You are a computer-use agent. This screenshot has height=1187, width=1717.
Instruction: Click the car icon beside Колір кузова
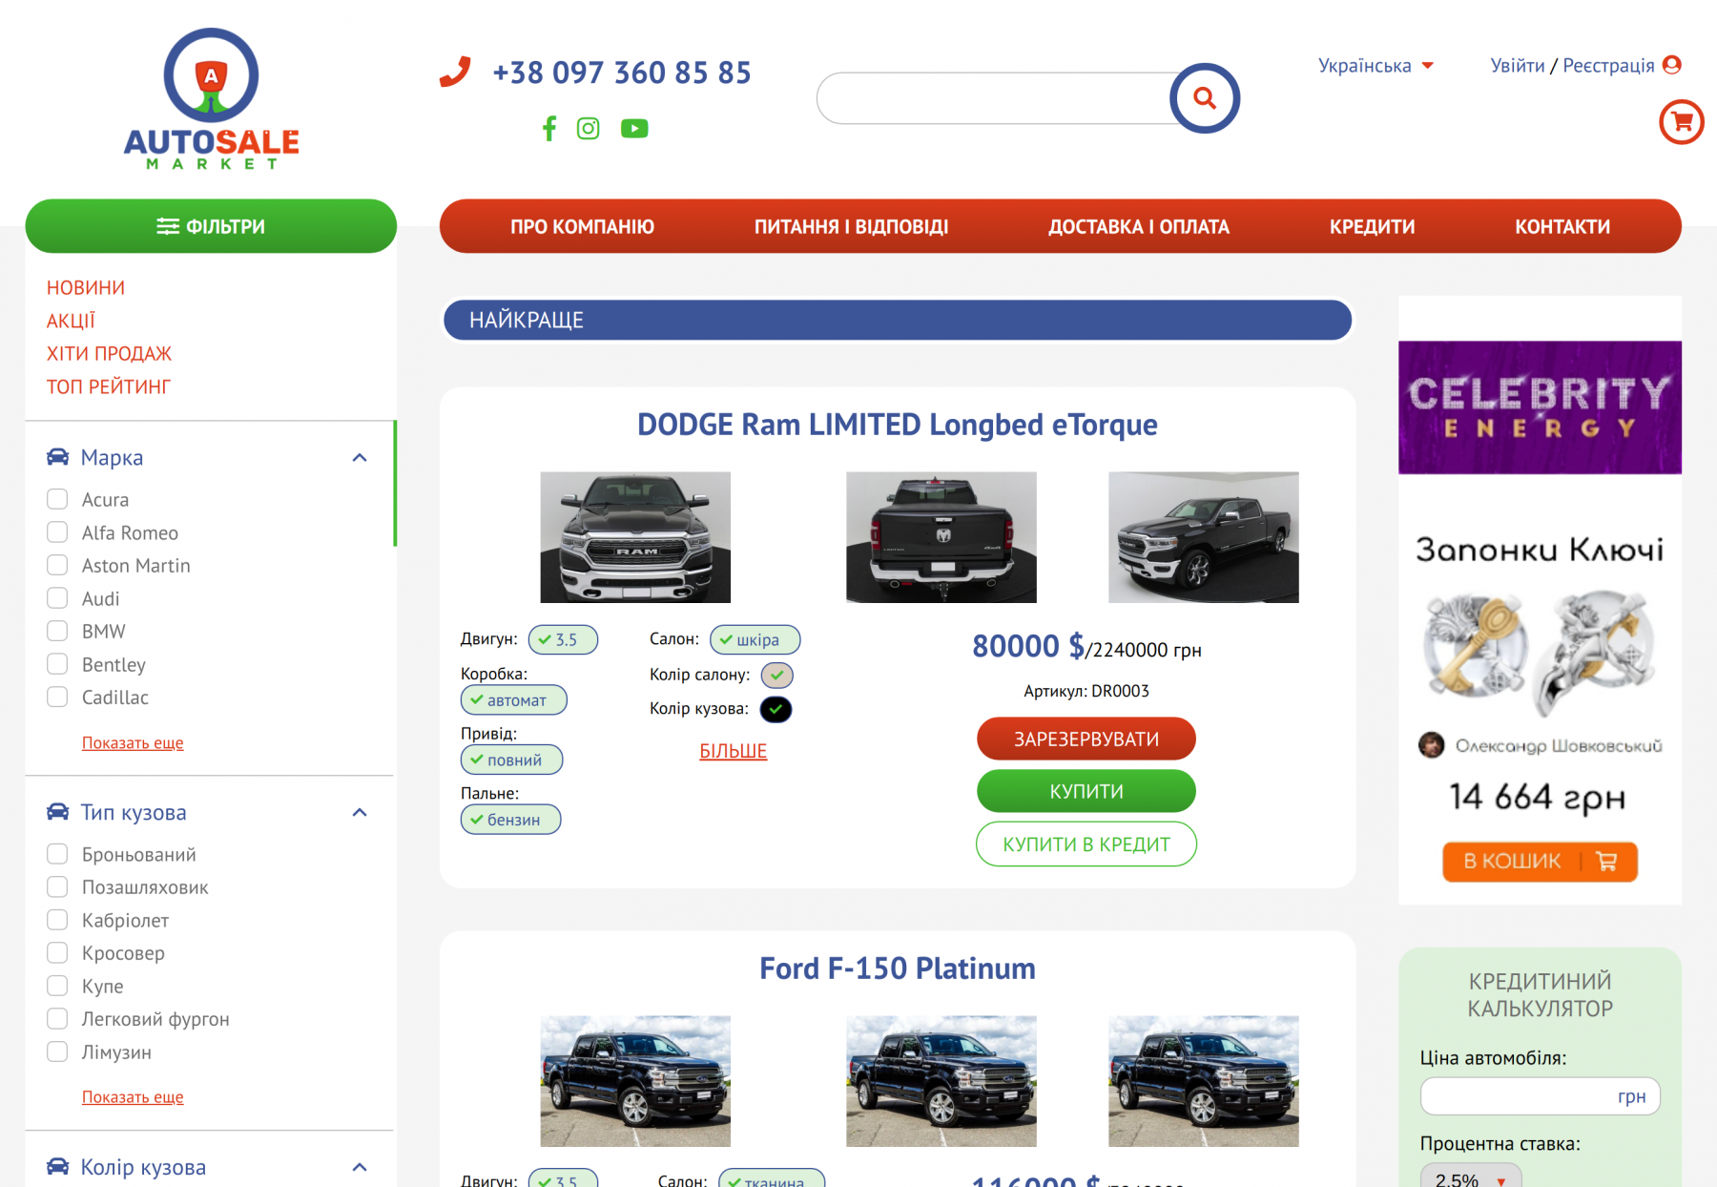[58, 1167]
